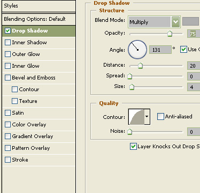This screenshot has height=193, width=200.
Task: Click the Noise value field
Action: point(194,132)
